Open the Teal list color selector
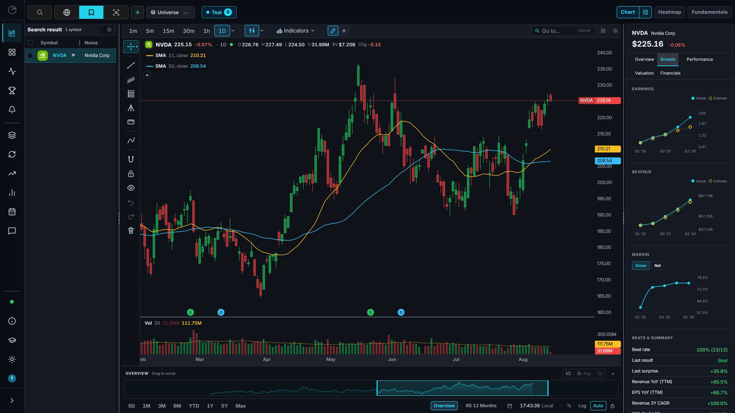Image resolution: width=735 pixels, height=413 pixels. click(219, 12)
